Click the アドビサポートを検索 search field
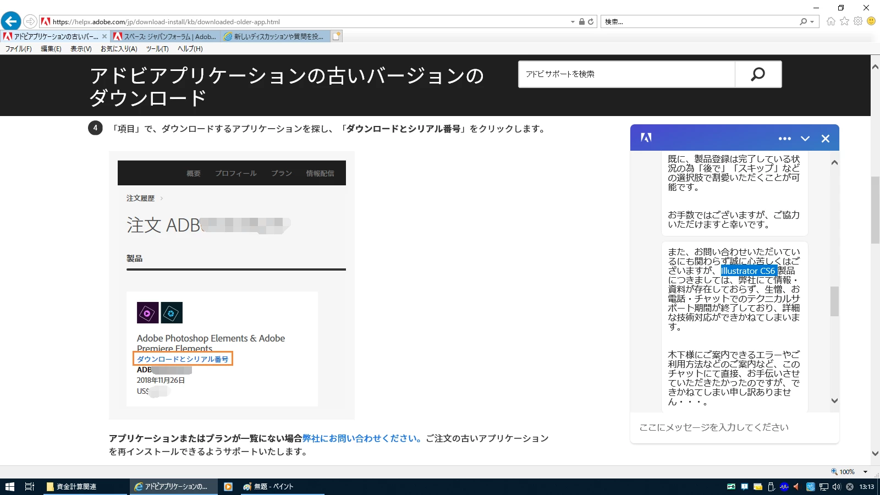Screen dimensions: 880x495 click(x=626, y=74)
